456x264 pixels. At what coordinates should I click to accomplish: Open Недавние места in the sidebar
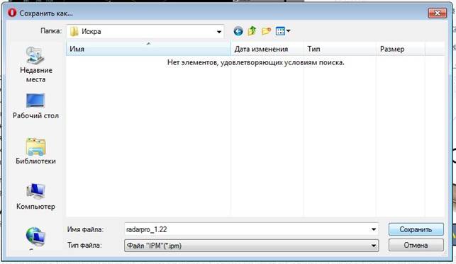click(35, 65)
